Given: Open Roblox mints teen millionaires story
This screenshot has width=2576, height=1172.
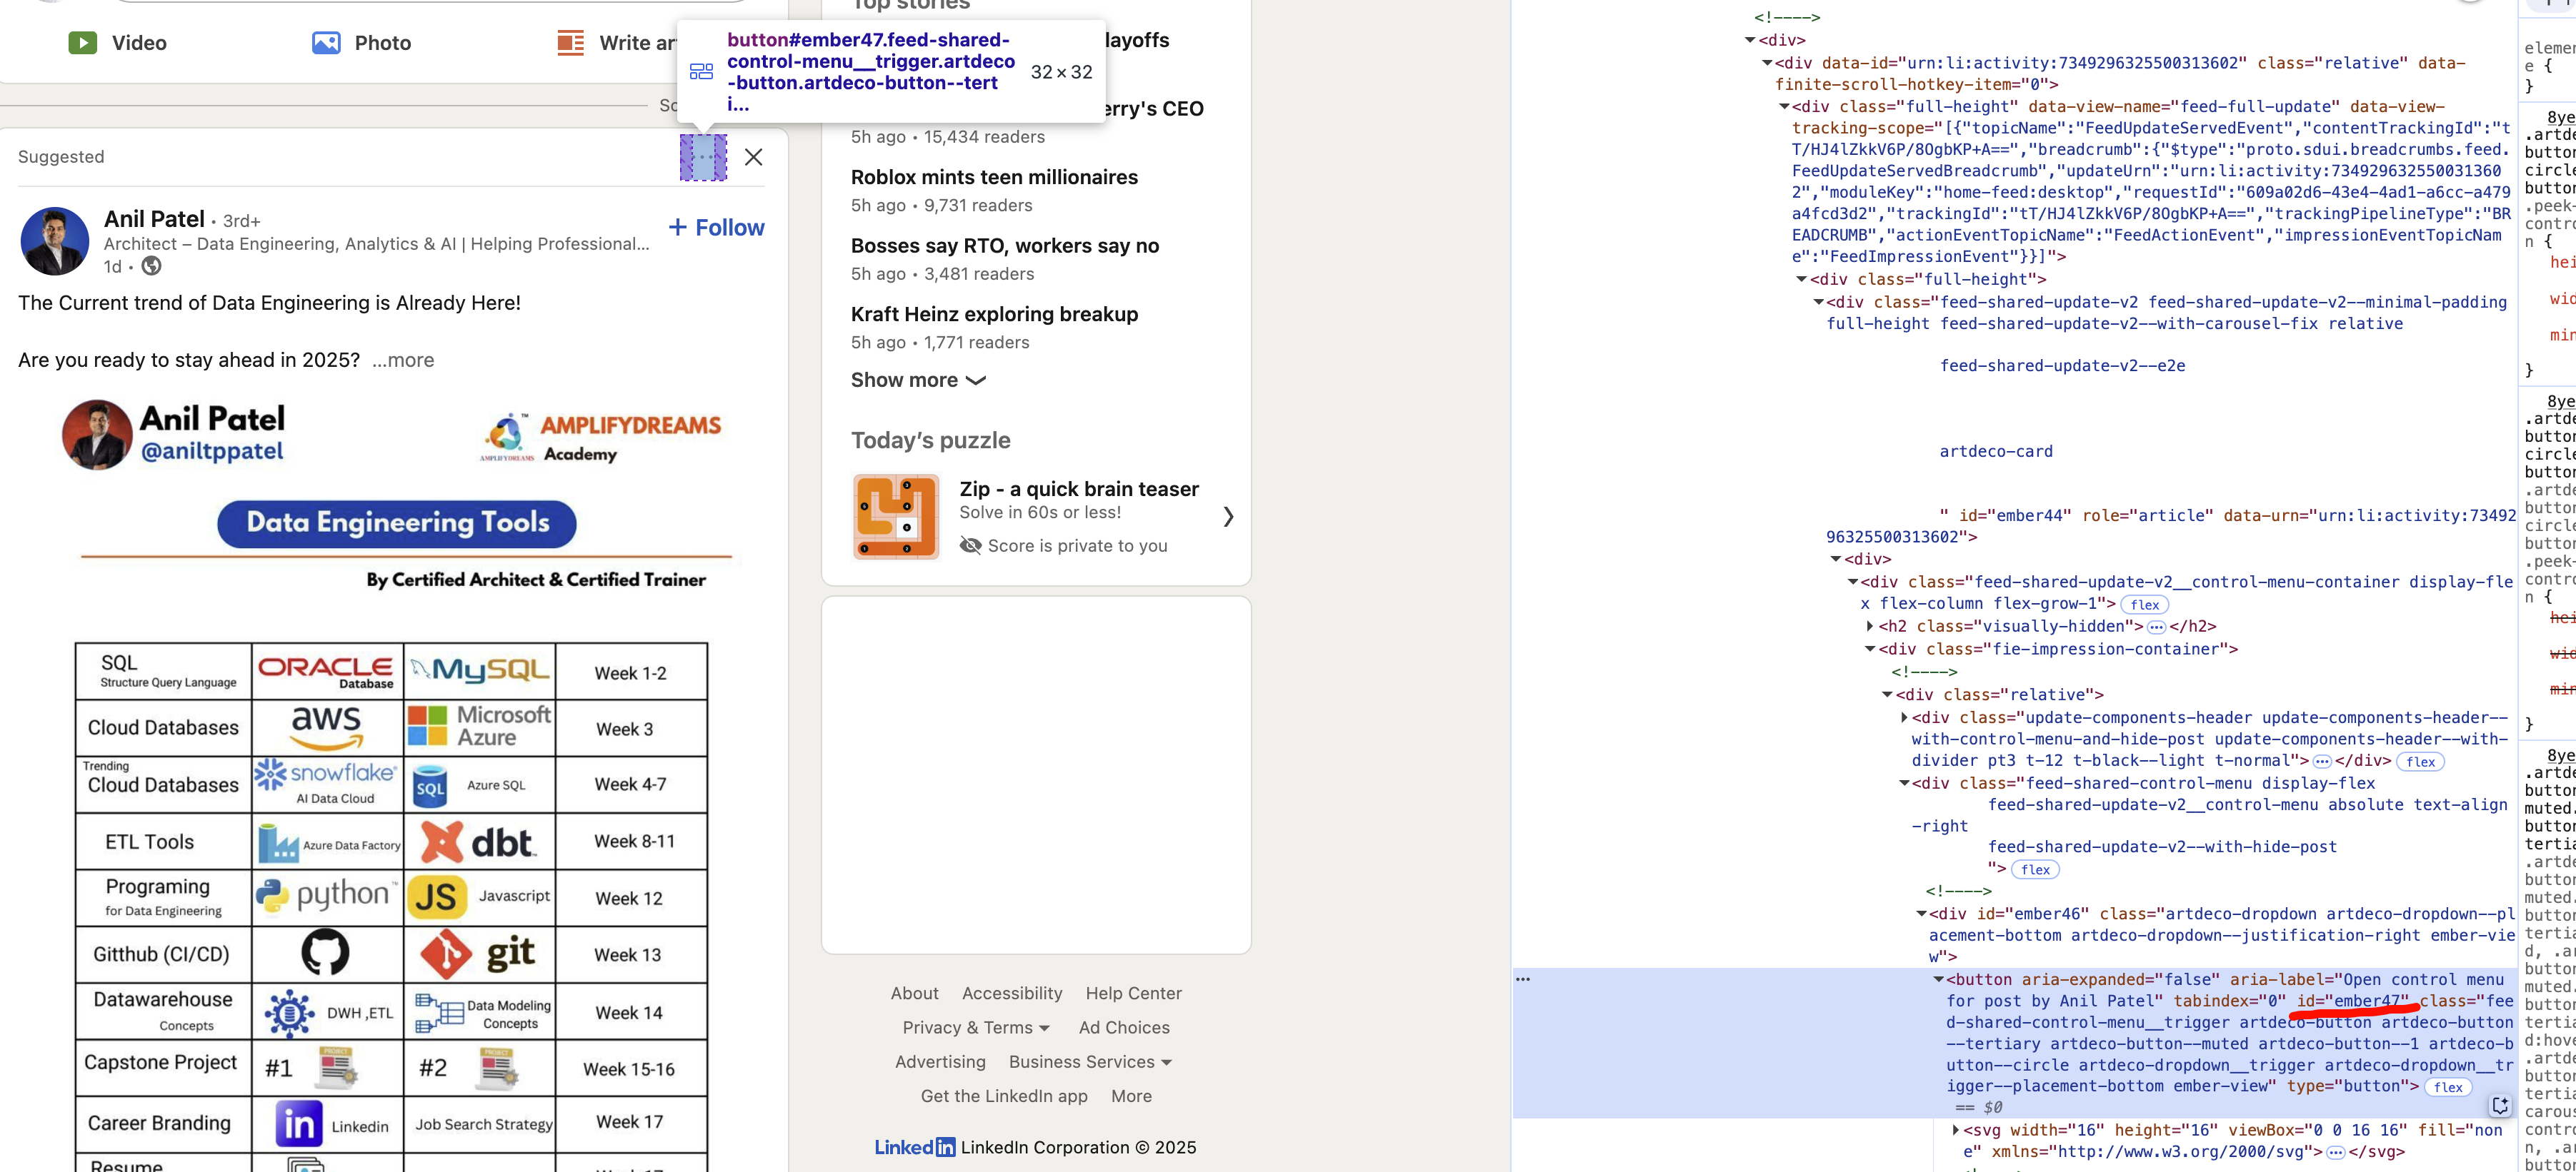Looking at the screenshot, I should pyautogui.click(x=994, y=177).
